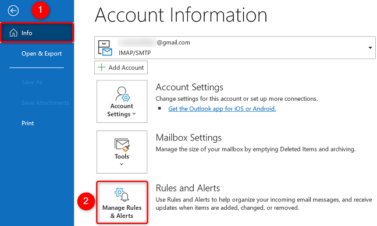Open Get the Outlook app link

tap(222, 109)
